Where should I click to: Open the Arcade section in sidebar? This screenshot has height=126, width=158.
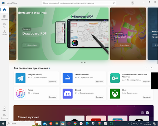click(4, 32)
